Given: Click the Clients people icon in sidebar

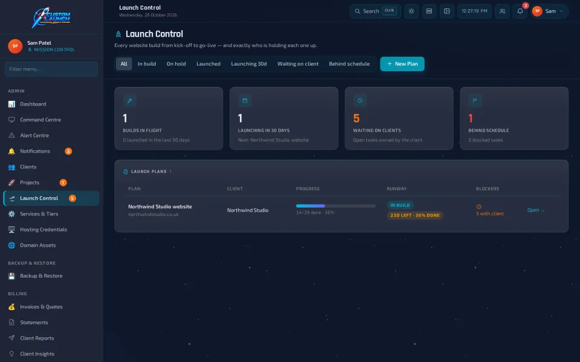Looking at the screenshot, I should point(12,167).
